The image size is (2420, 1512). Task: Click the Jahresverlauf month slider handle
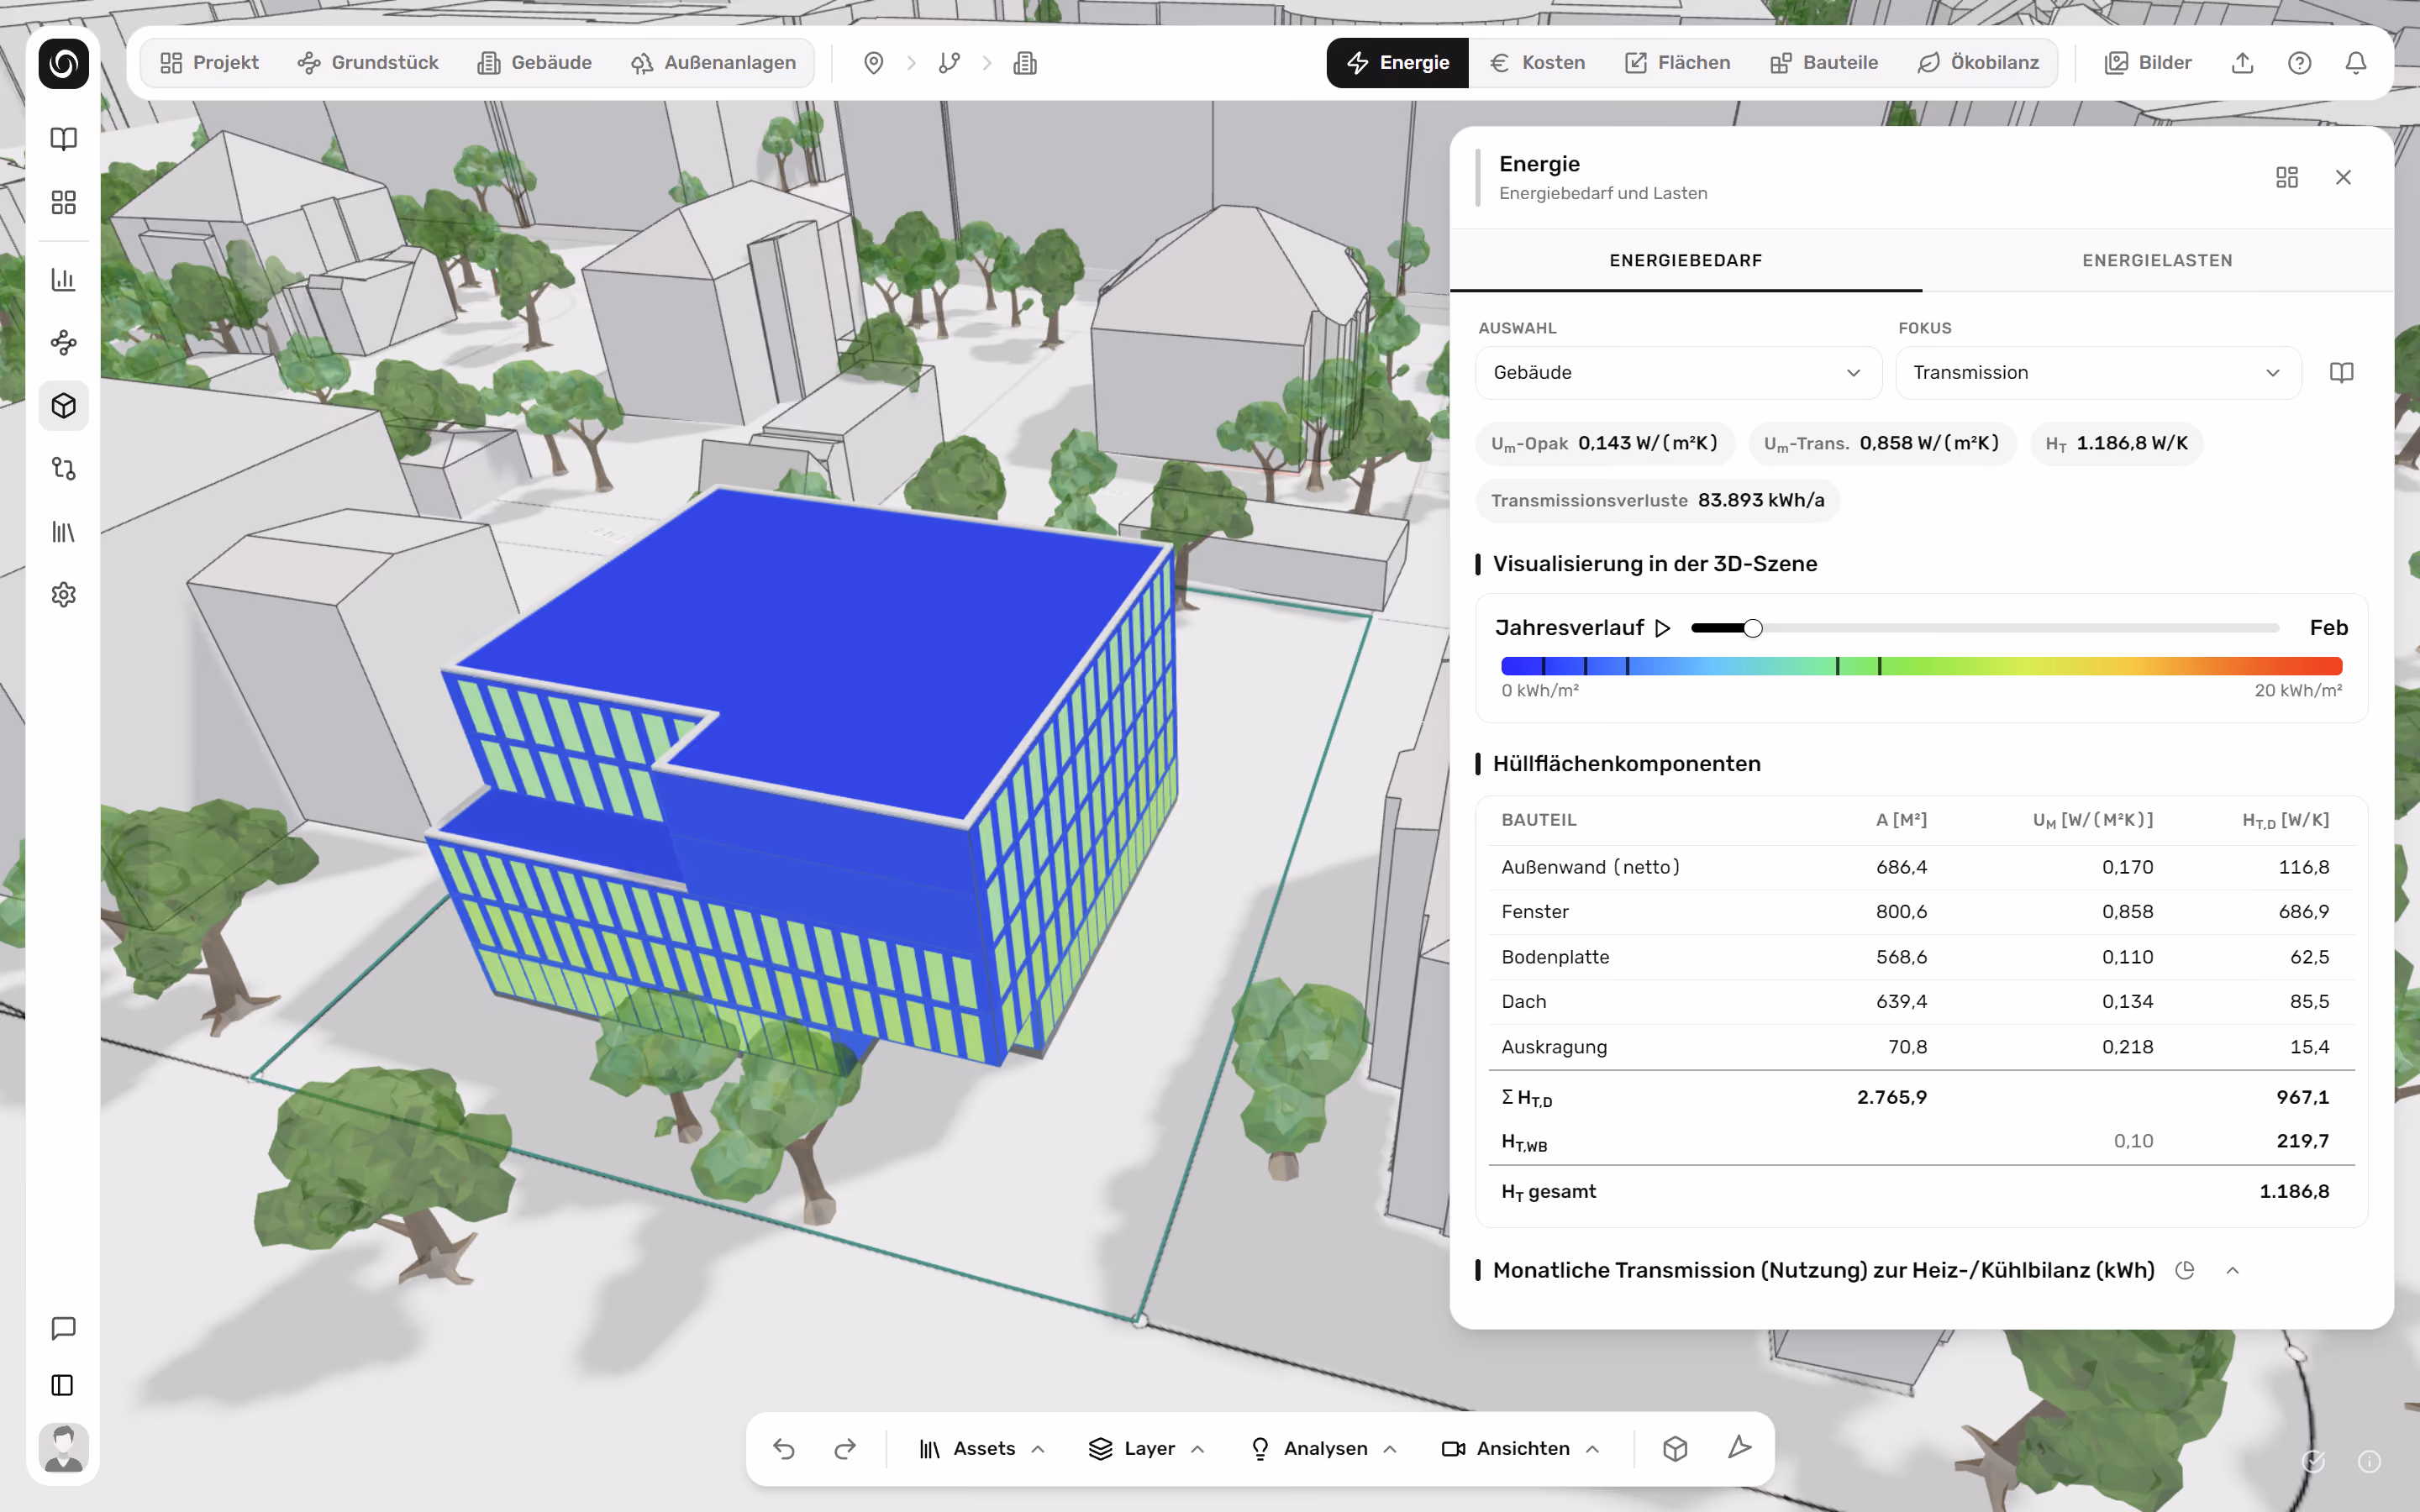[x=1753, y=628]
